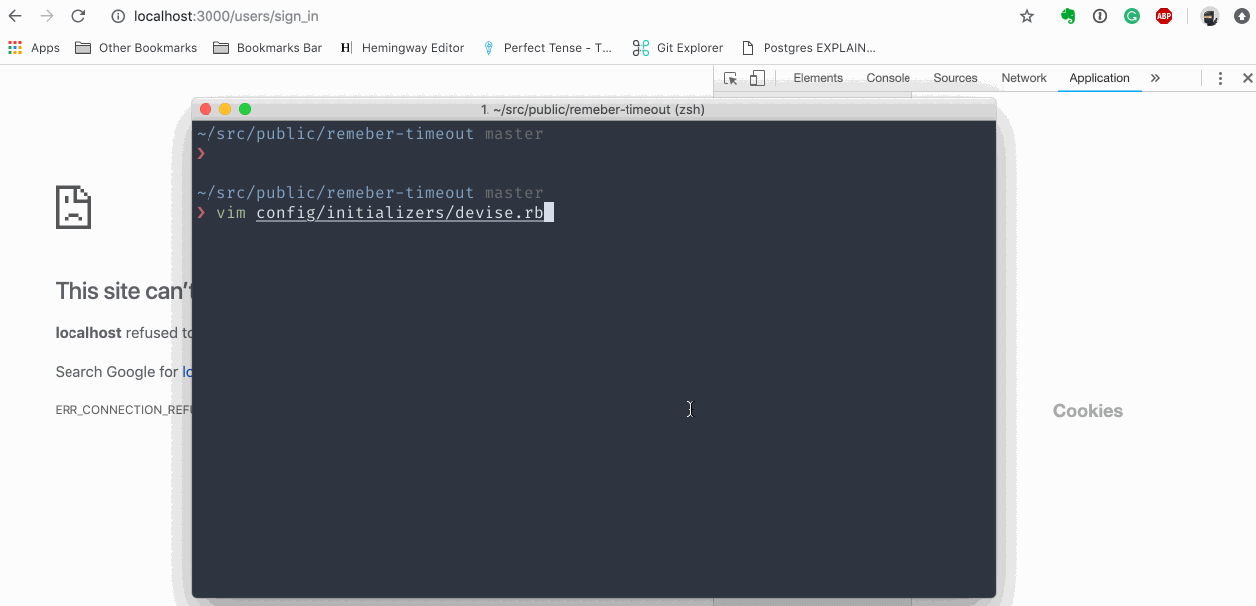Switch to the Console tab in DevTools
Screen dimensions: 1256x606
888,78
